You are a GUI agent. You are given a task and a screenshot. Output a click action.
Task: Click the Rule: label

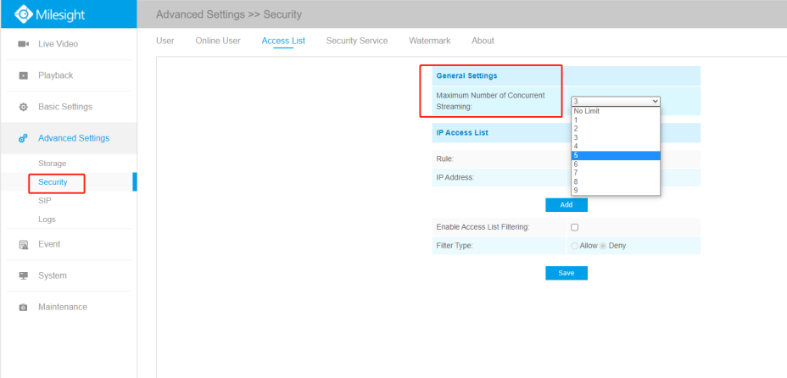tap(444, 159)
